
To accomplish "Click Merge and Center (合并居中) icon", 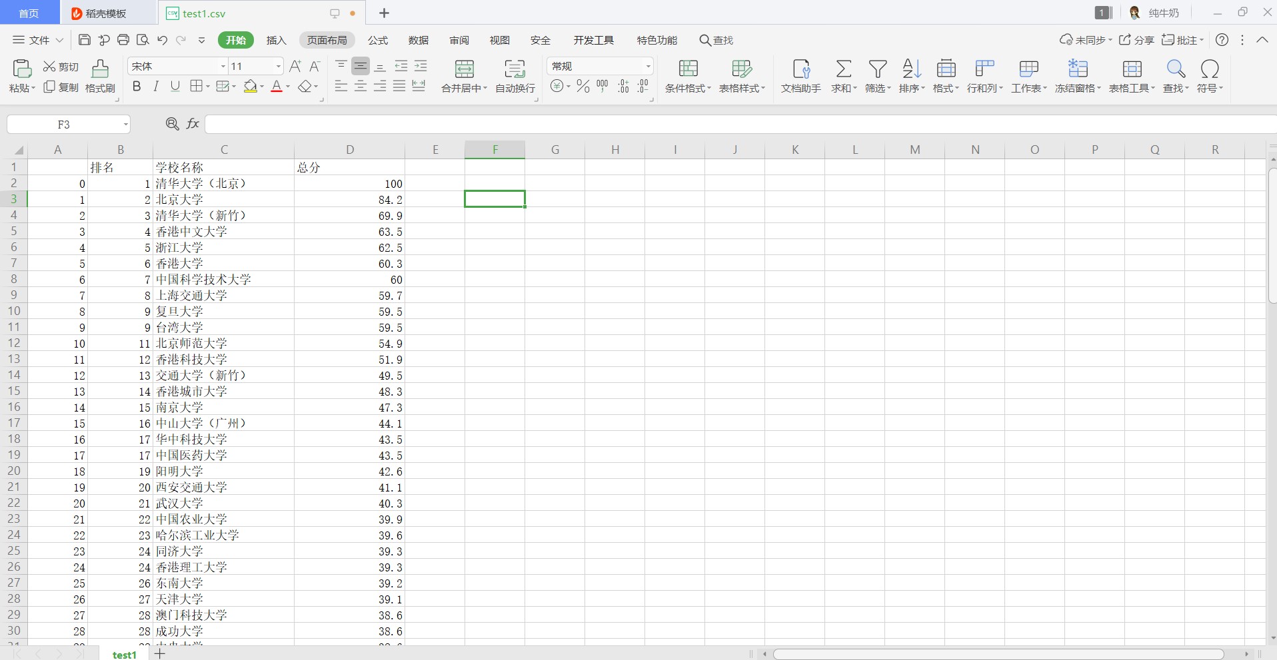I will [464, 69].
